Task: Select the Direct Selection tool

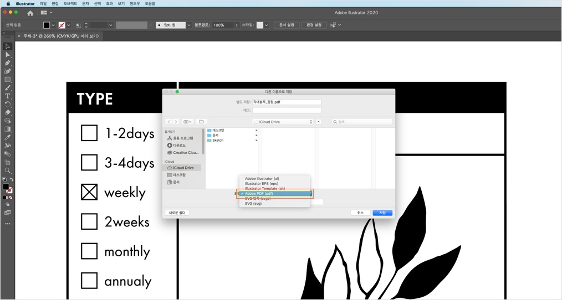Action: coord(8,55)
